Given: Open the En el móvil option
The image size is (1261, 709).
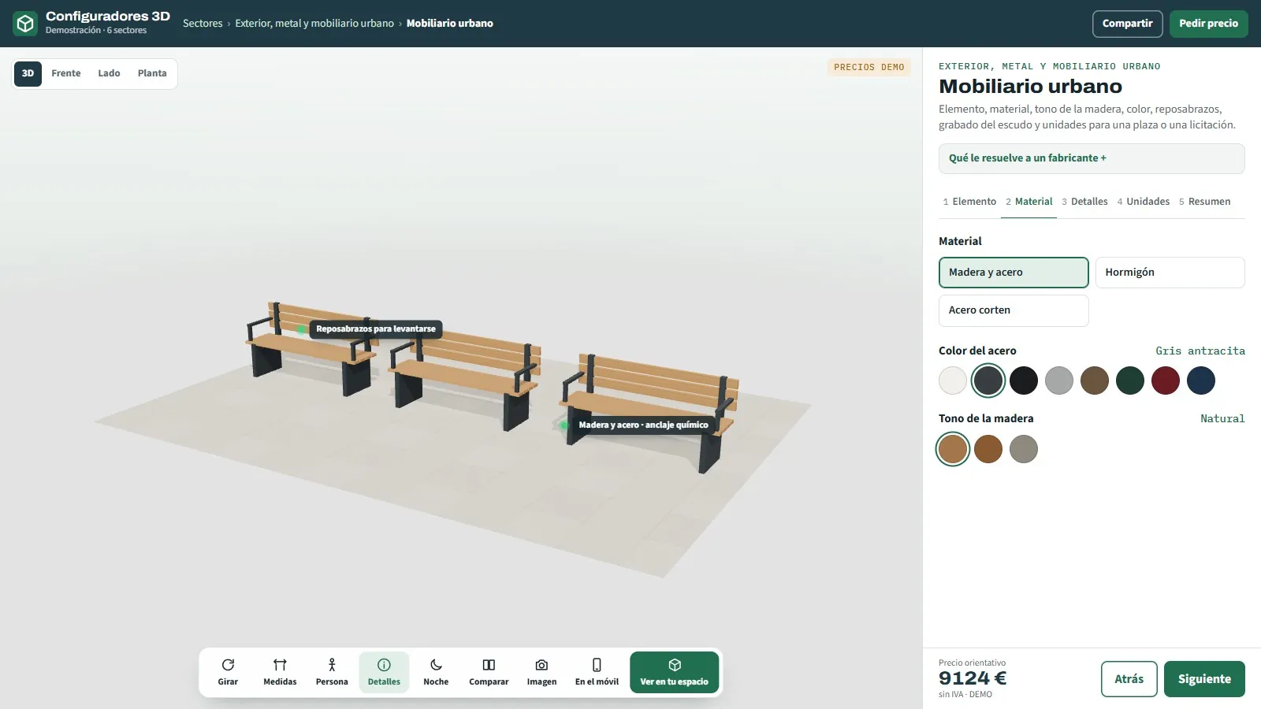Looking at the screenshot, I should 597,672.
